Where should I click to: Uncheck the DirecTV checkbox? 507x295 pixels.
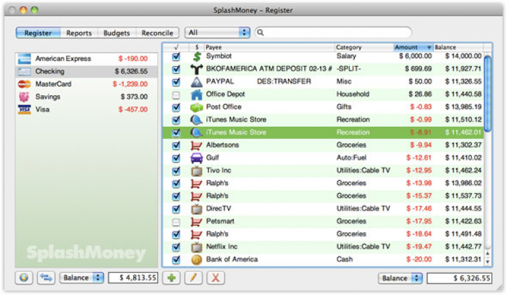click(x=176, y=209)
